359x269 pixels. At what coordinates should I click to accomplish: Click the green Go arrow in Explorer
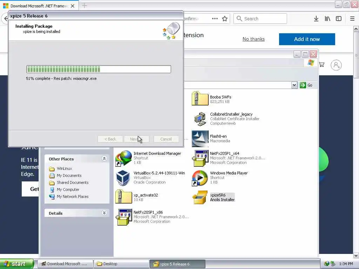303,85
